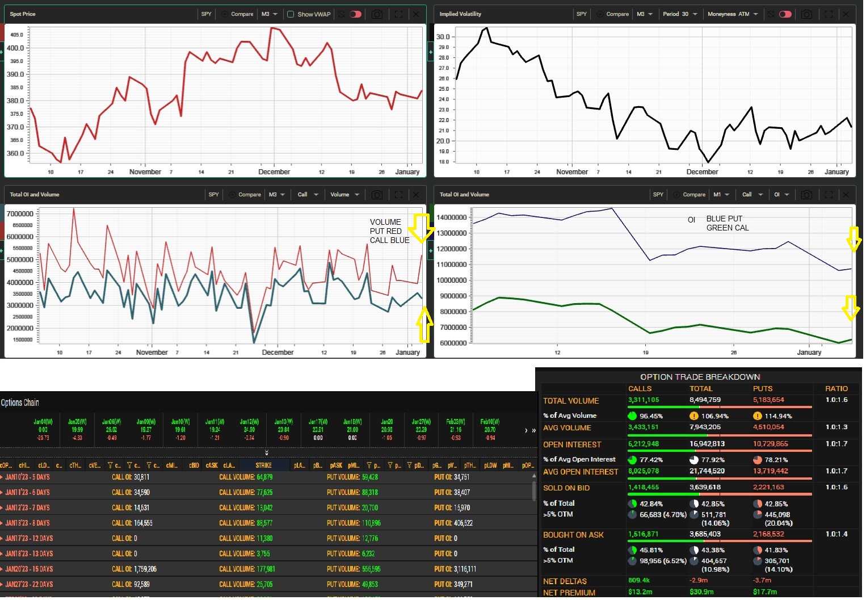Click Compare plus icon in Implied Volatility panel
The image size is (866, 604).
[x=600, y=14]
